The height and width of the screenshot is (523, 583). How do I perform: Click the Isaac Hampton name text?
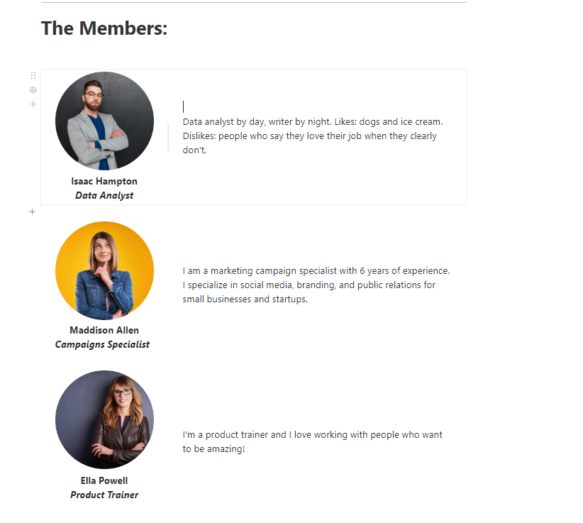tap(104, 181)
